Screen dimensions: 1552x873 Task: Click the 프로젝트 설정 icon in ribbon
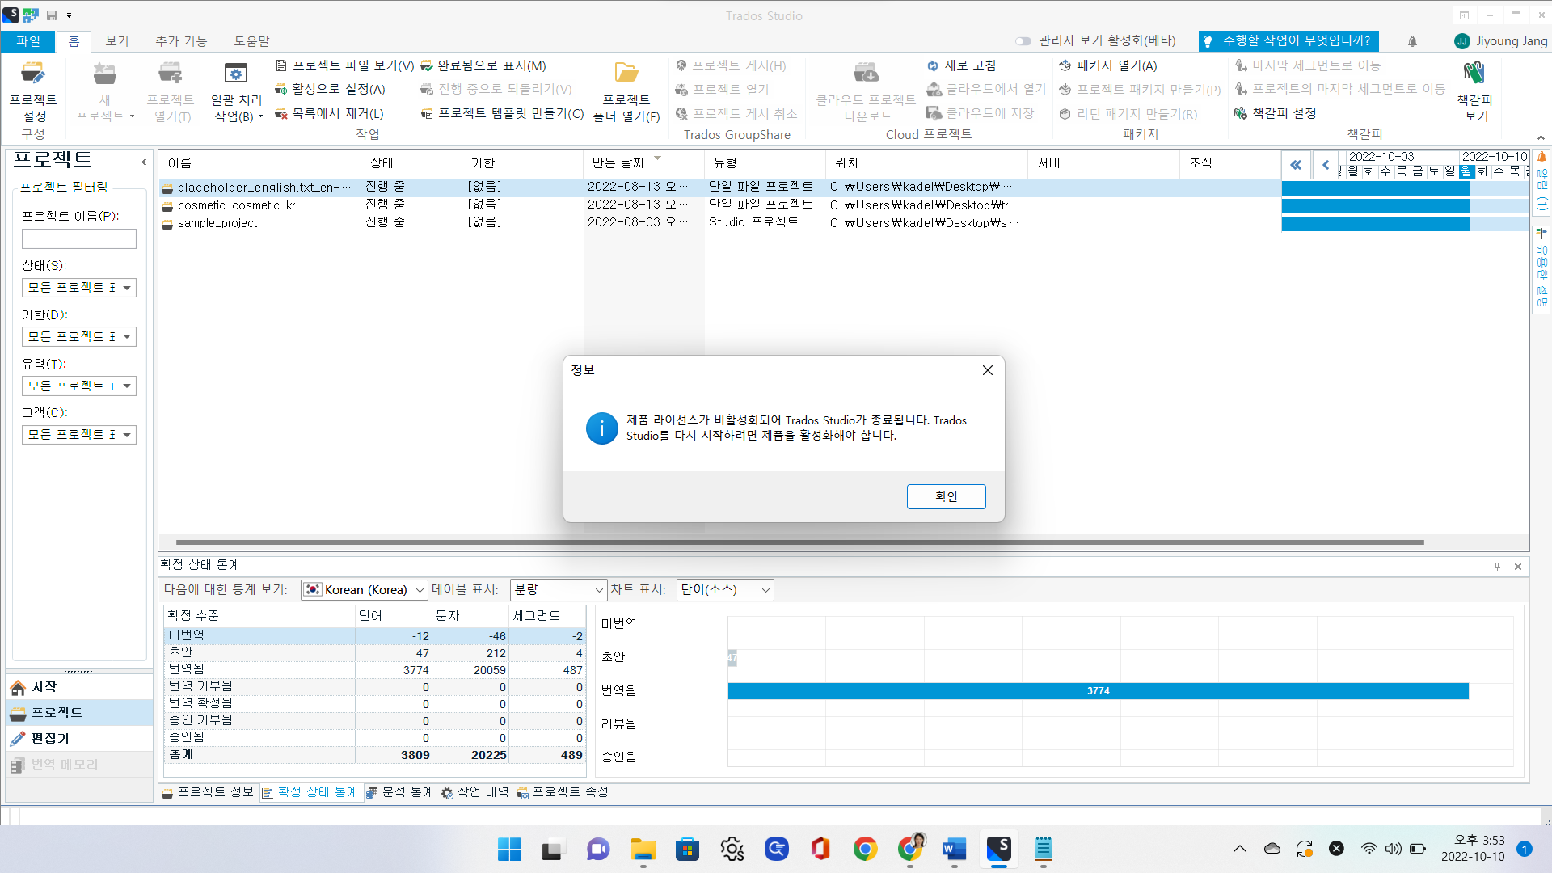click(33, 74)
